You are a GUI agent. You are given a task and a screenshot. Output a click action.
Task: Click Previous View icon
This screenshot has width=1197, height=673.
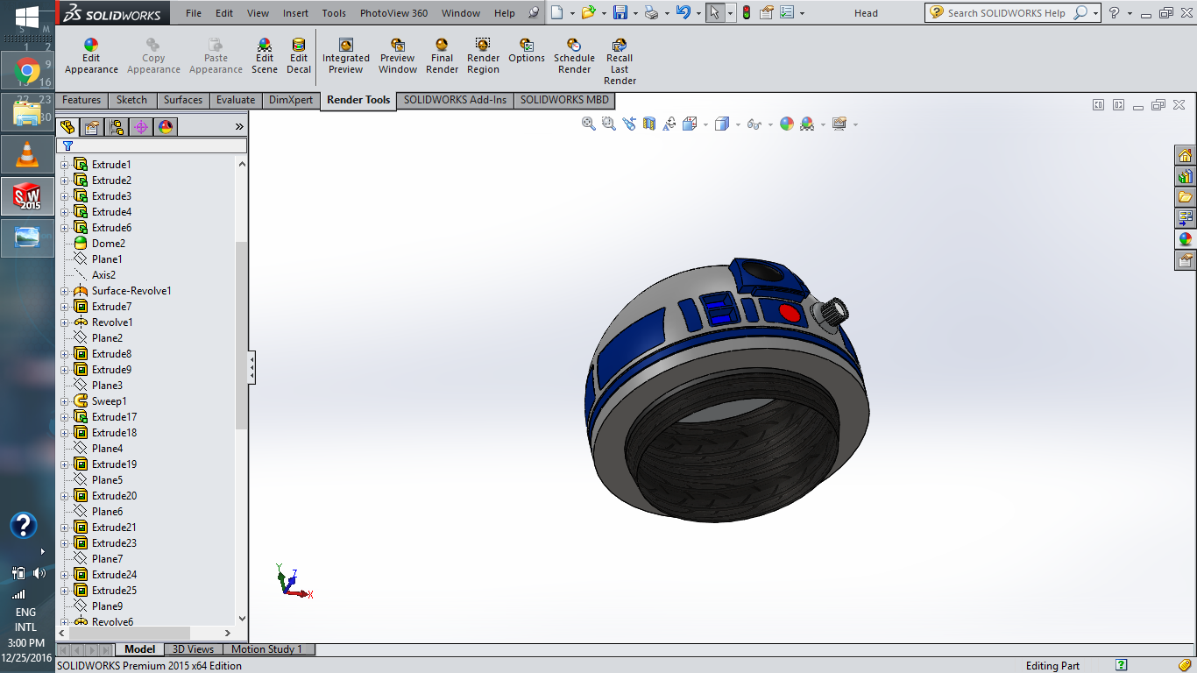(x=629, y=124)
